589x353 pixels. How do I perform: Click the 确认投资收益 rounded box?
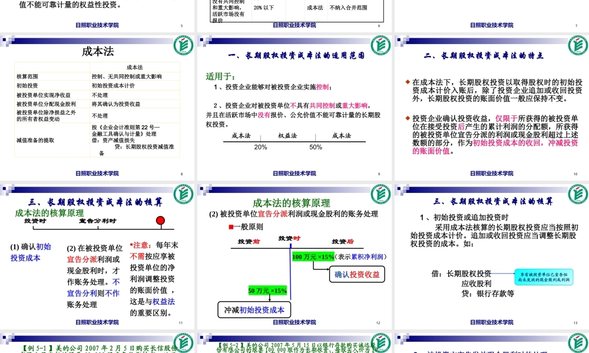coord(357,275)
